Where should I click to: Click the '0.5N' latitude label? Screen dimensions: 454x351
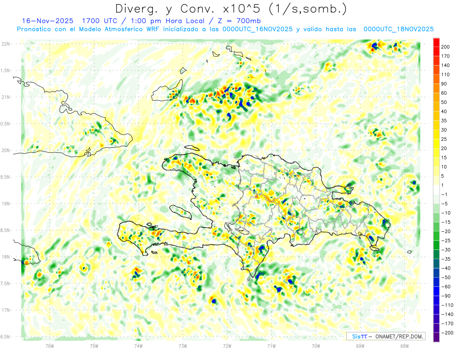pyautogui.click(x=6, y=123)
